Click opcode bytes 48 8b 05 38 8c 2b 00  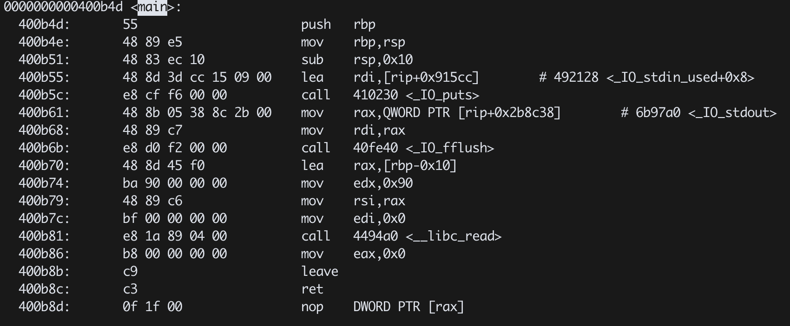(x=197, y=113)
